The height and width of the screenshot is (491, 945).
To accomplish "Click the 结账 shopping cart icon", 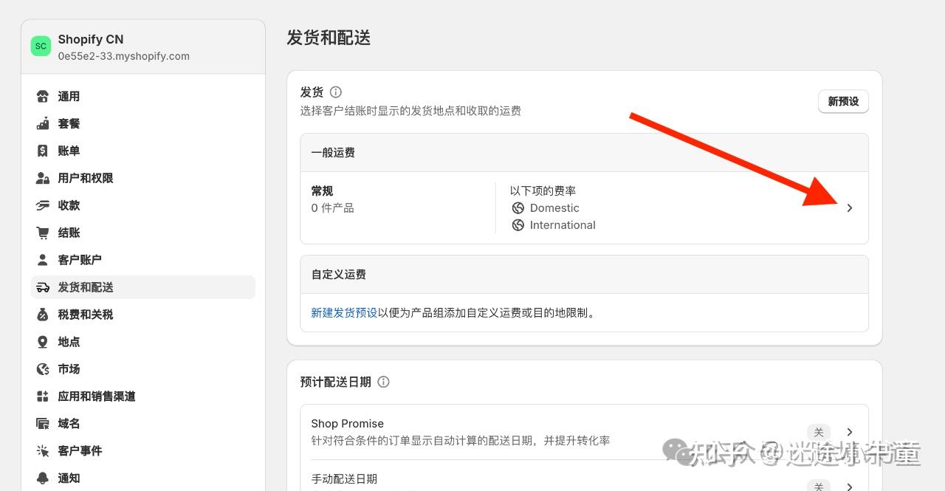I will [42, 233].
